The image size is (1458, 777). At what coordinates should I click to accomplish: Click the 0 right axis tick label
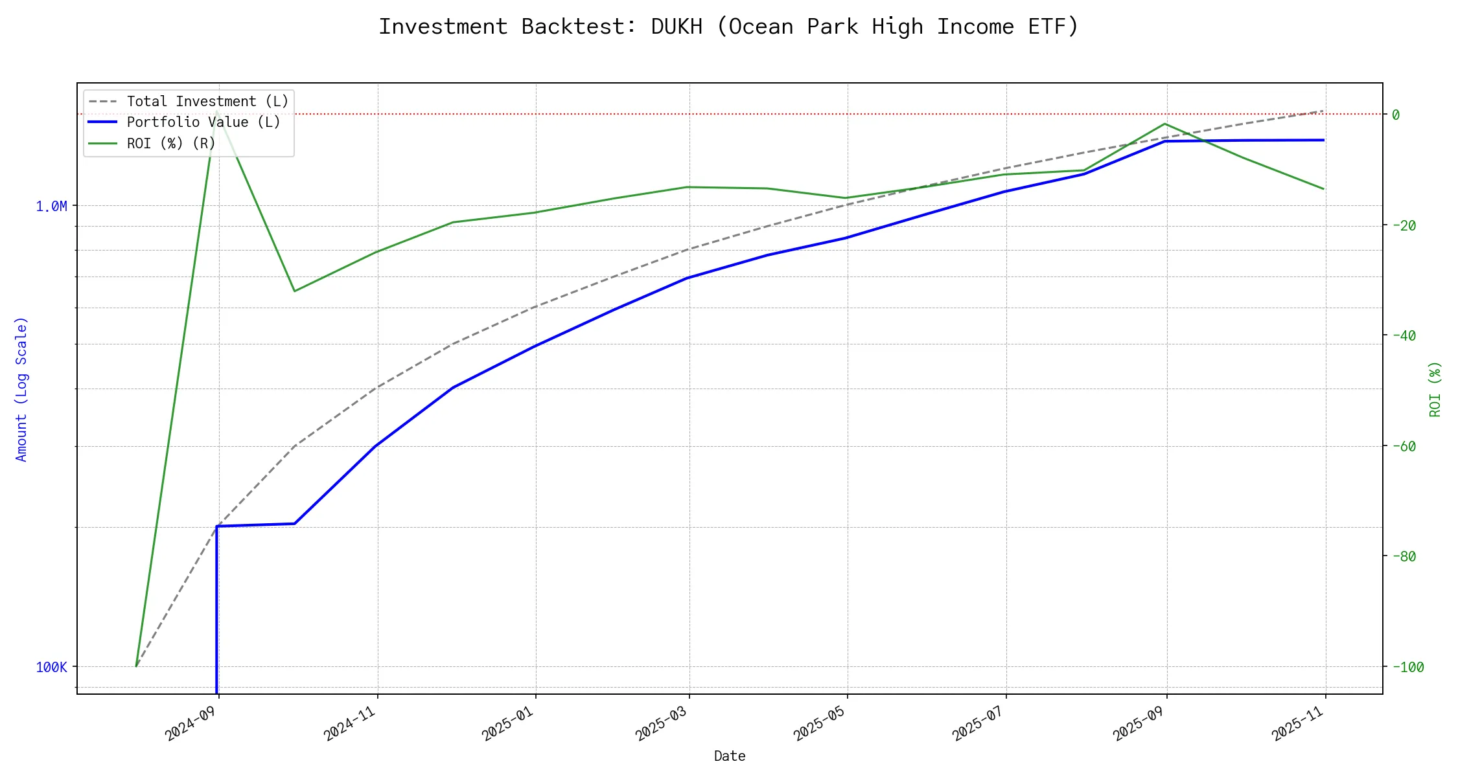coord(1396,115)
